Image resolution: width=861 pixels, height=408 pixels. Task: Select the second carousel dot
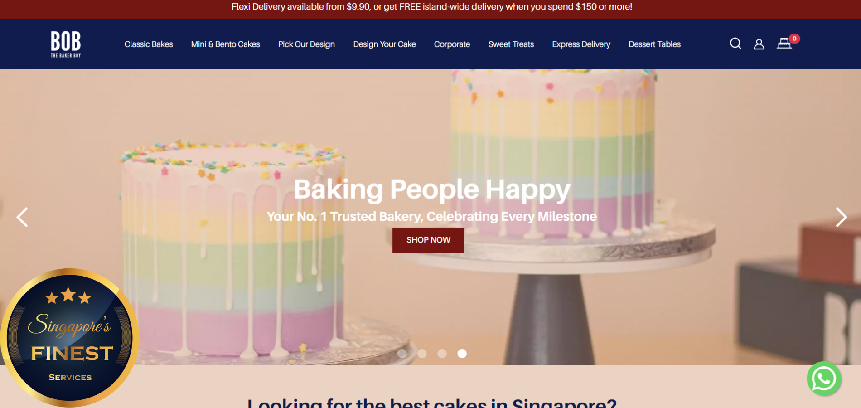point(422,354)
